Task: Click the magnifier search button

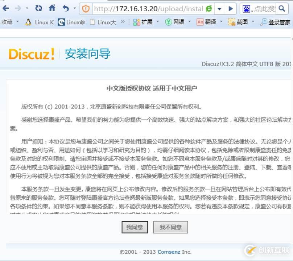Action: 282,8
